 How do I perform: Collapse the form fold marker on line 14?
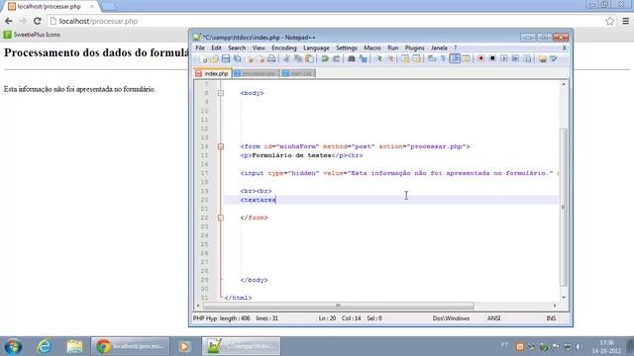click(221, 146)
